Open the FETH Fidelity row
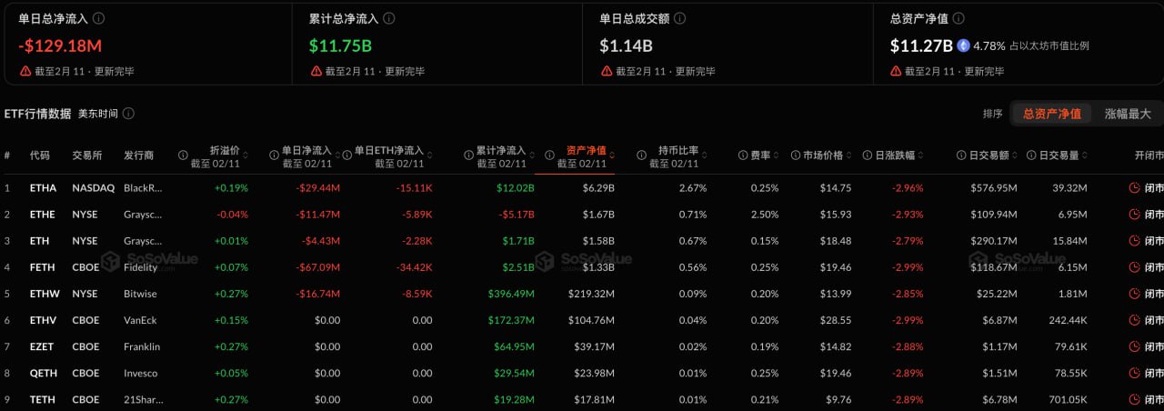The image size is (1164, 411). 582,267
